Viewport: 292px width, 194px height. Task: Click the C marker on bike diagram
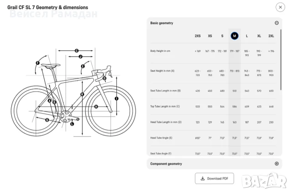77,51
